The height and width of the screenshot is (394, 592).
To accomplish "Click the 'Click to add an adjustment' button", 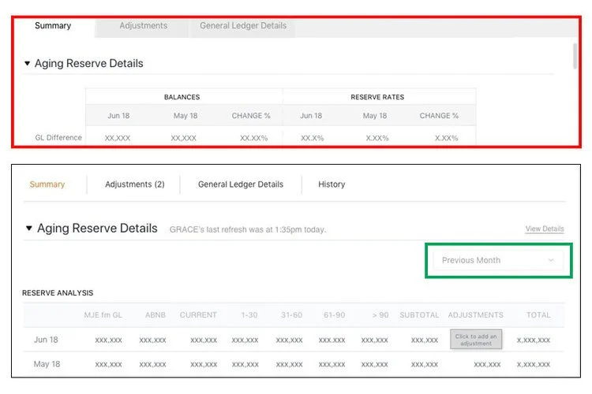I will click(x=476, y=340).
